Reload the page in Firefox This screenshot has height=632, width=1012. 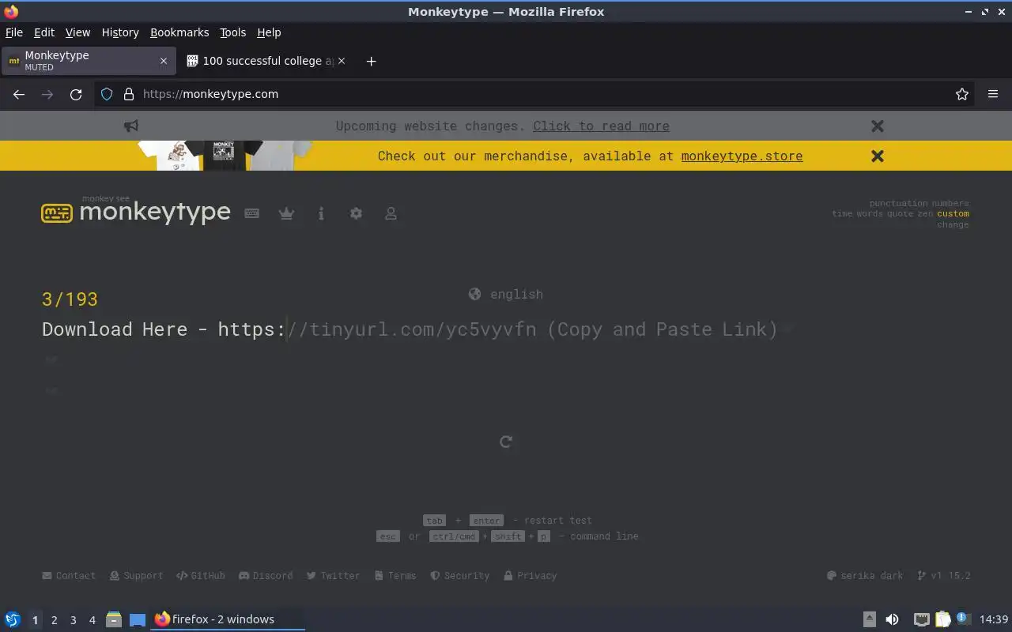click(76, 94)
